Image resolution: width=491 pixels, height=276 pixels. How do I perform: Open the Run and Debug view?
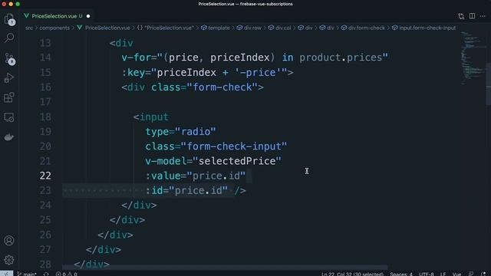coord(9,77)
